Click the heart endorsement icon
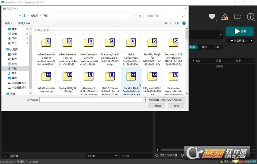The height and width of the screenshot is (164, 257). (212, 16)
